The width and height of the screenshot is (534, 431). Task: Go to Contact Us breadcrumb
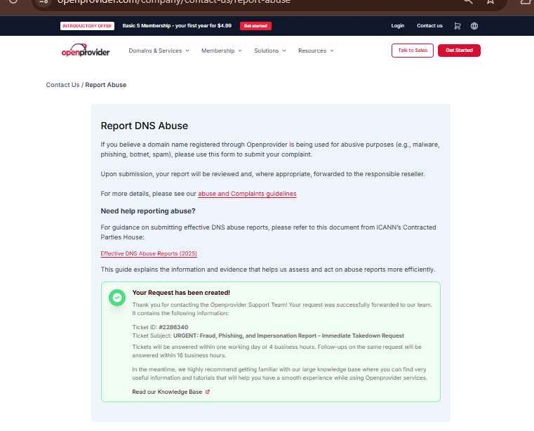(x=62, y=85)
